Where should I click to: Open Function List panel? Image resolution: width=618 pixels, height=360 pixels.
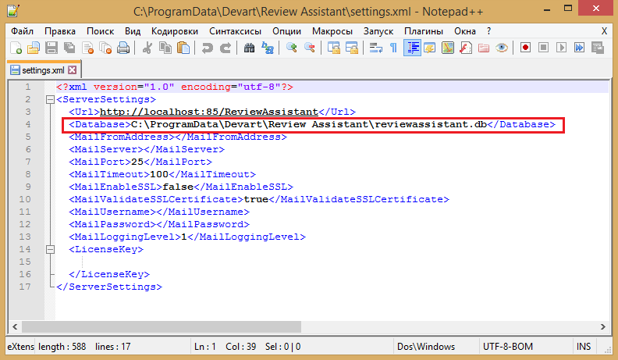tap(466, 48)
